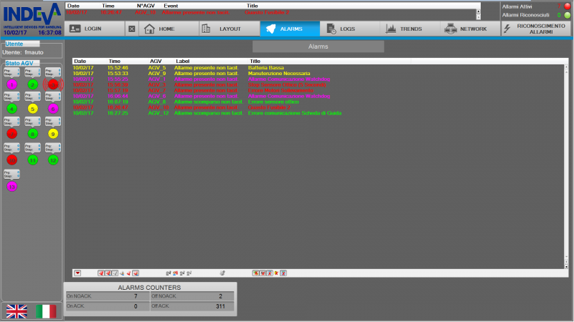This screenshot has width=574, height=322.
Task: Open the LAYOUT view
Action: (230, 29)
